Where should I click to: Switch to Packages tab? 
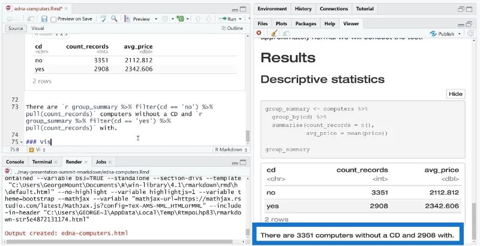[x=306, y=23]
